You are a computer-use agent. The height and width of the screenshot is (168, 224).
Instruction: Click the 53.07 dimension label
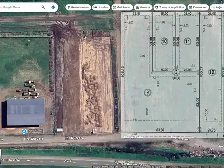(198, 102)
